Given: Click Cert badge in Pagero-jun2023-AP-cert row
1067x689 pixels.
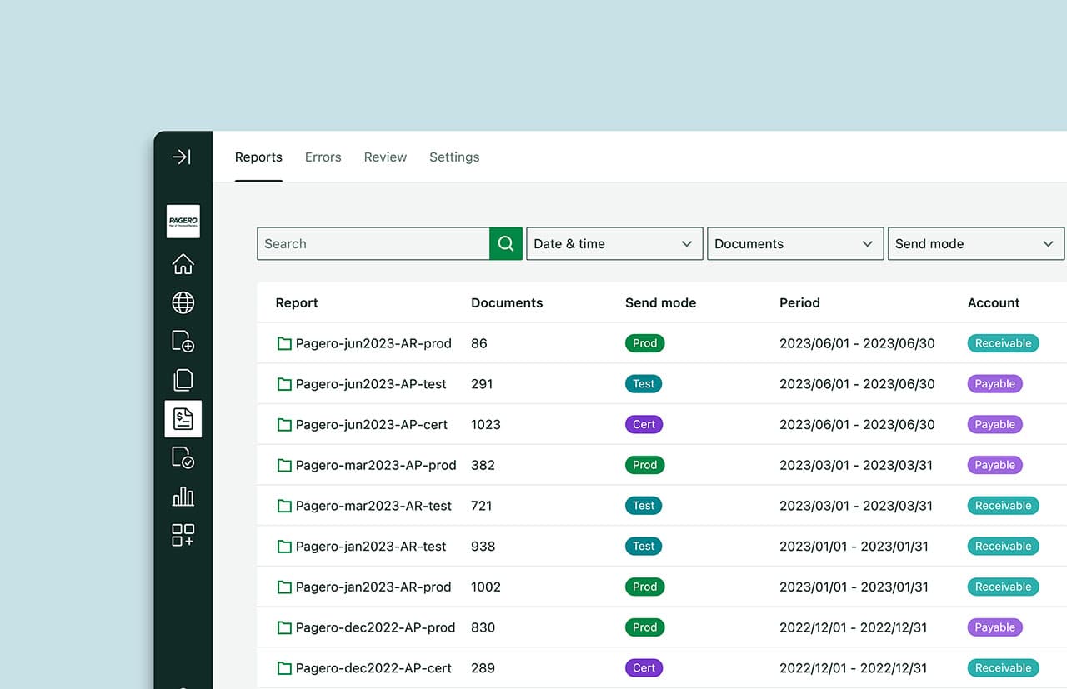Looking at the screenshot, I should tap(644, 425).
